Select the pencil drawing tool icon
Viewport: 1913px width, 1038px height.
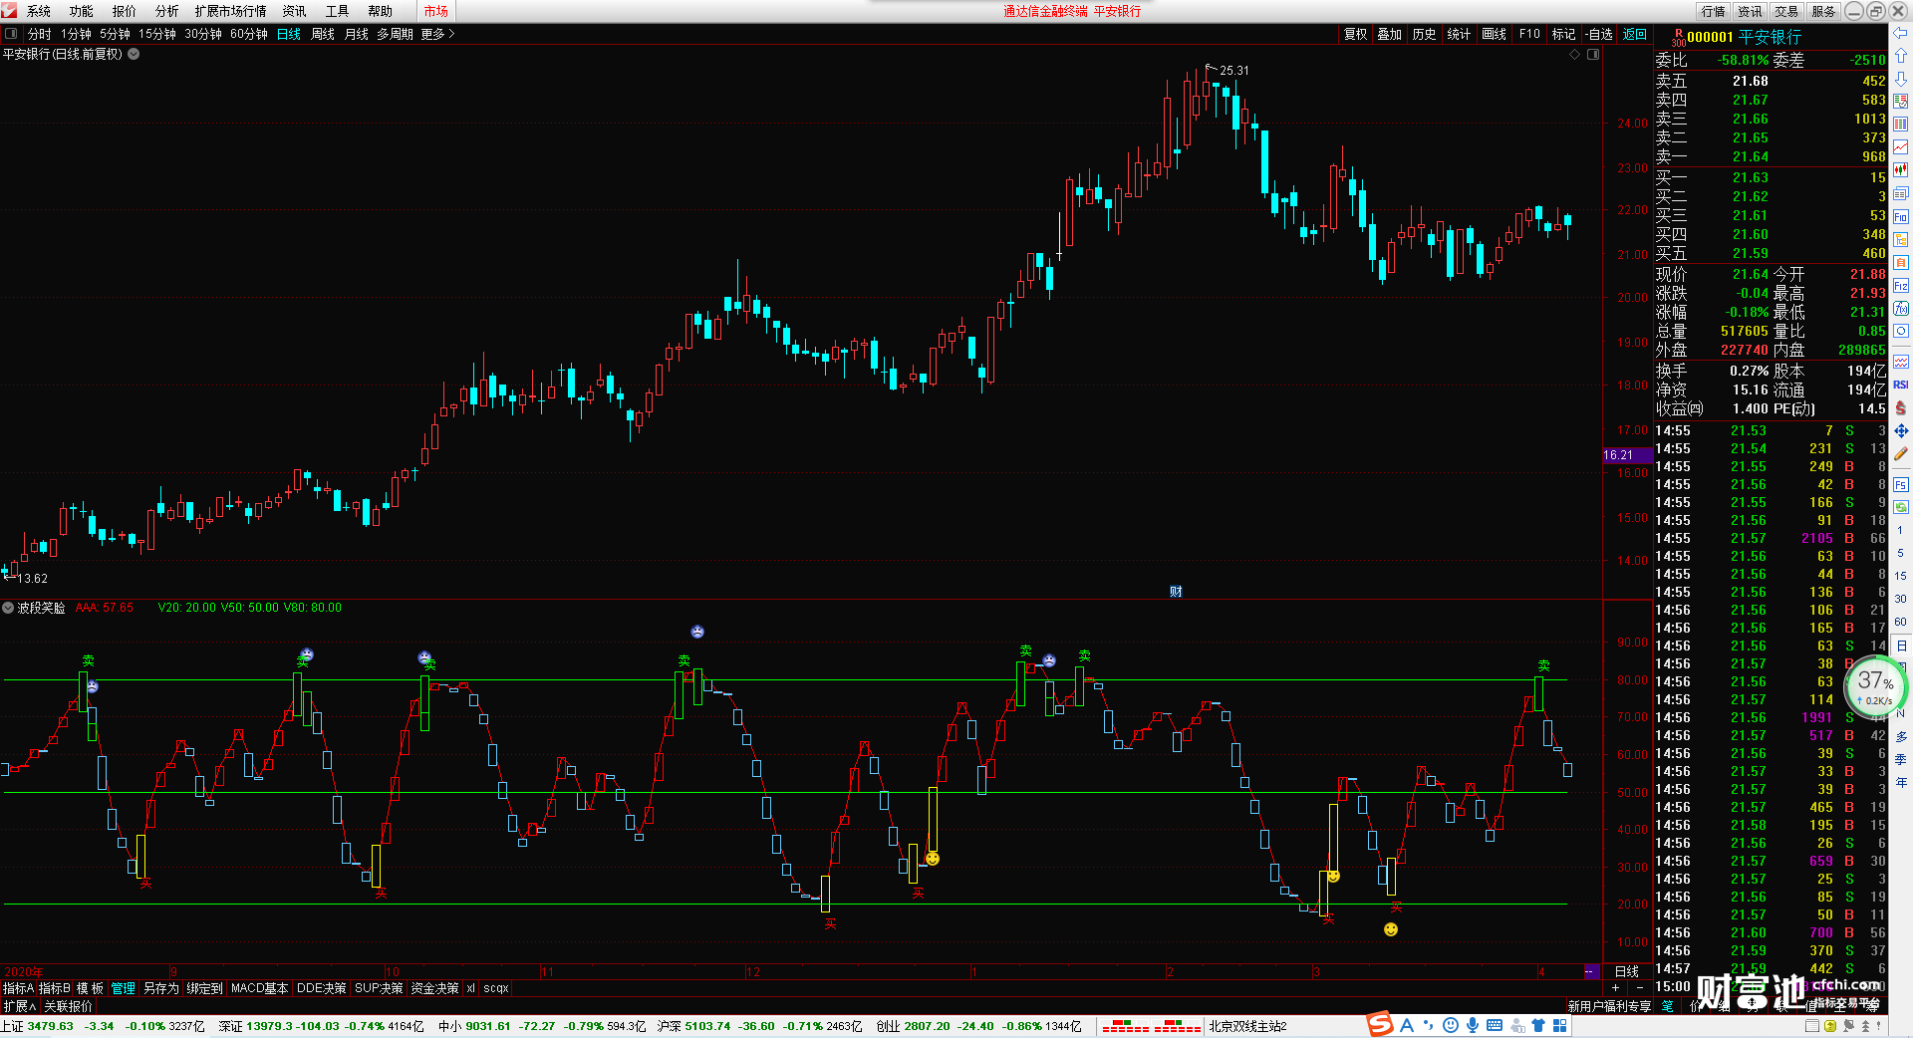point(1900,453)
